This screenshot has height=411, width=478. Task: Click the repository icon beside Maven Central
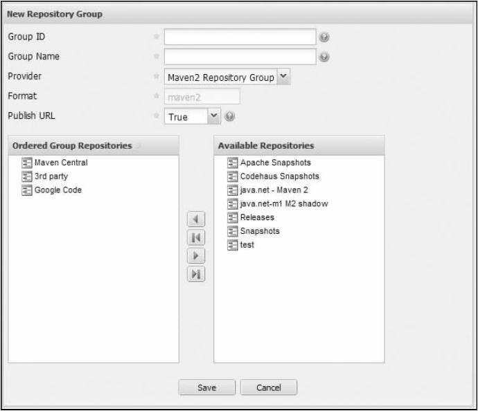coord(27,163)
